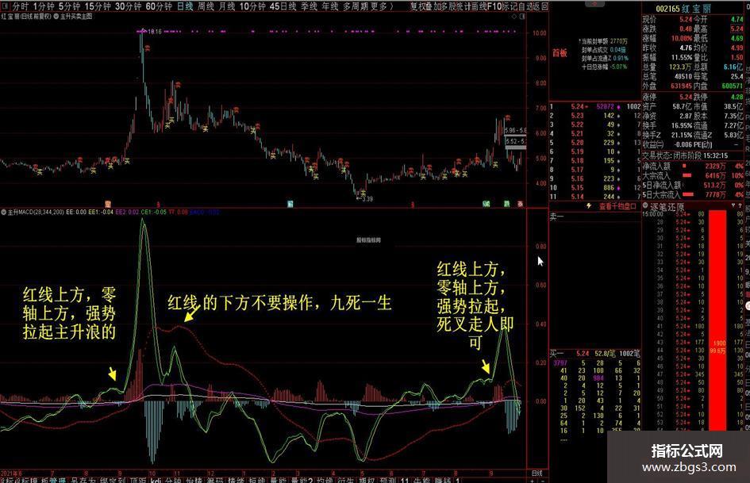
Task: Click the round icon before 主升MACD
Action: point(4,212)
